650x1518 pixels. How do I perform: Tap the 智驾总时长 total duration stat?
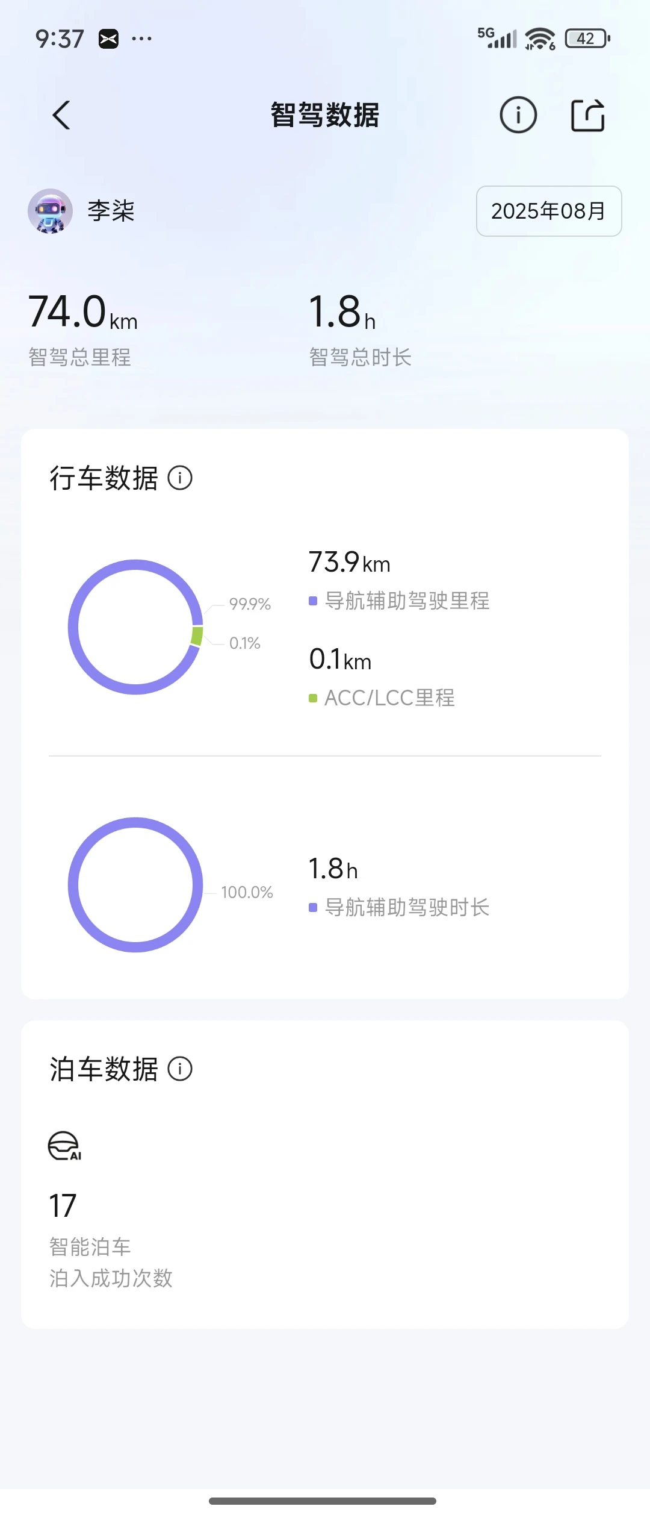pyautogui.click(x=360, y=328)
